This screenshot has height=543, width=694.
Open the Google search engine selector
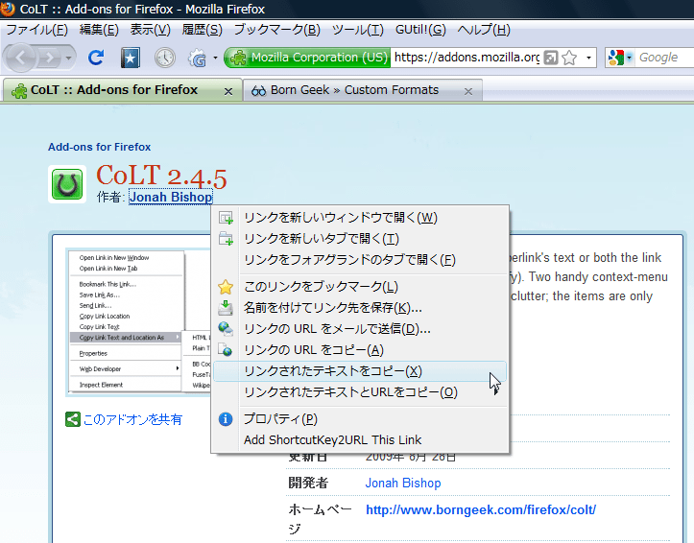point(620,58)
